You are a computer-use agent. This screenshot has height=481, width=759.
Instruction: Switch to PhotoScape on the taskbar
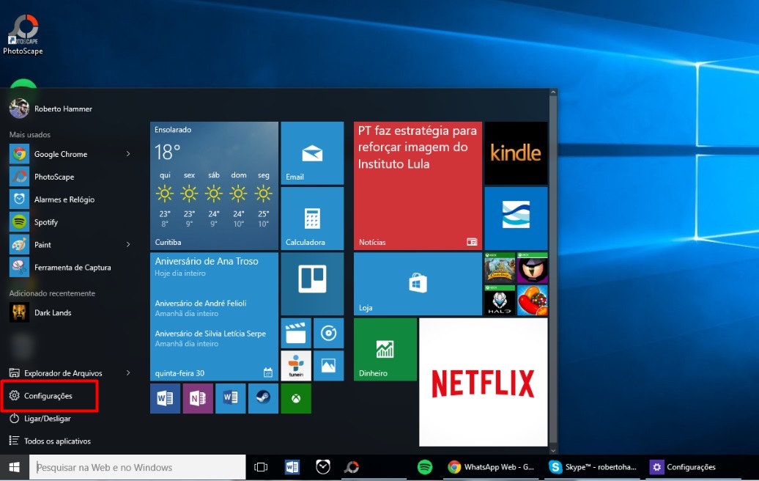352,468
